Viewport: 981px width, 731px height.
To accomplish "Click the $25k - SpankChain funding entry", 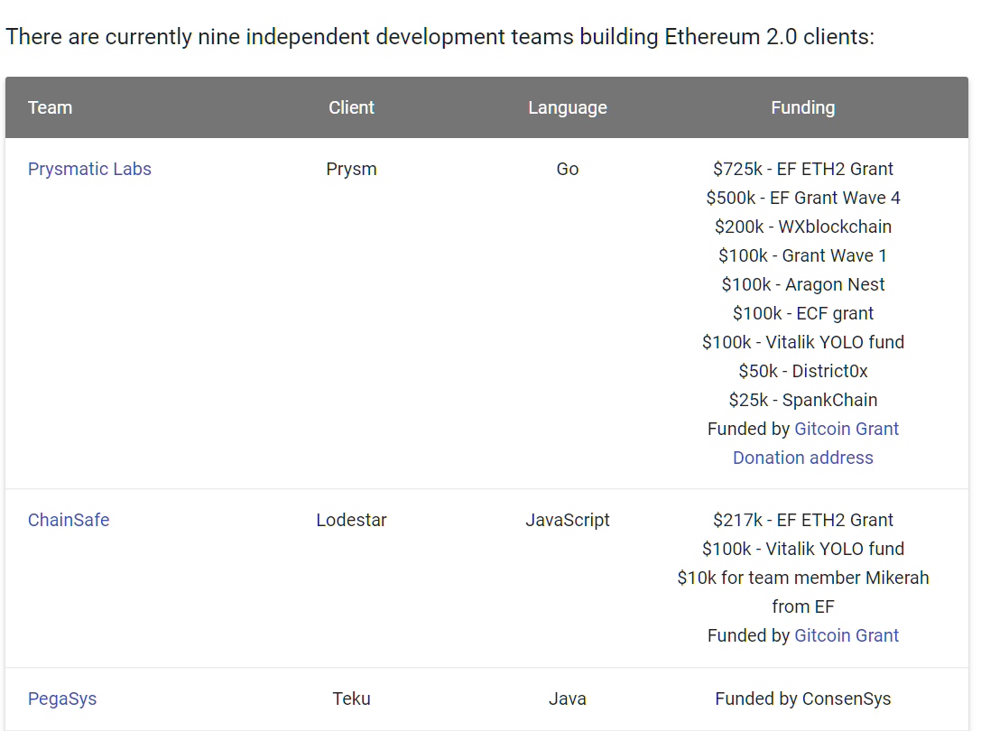I will point(802,400).
